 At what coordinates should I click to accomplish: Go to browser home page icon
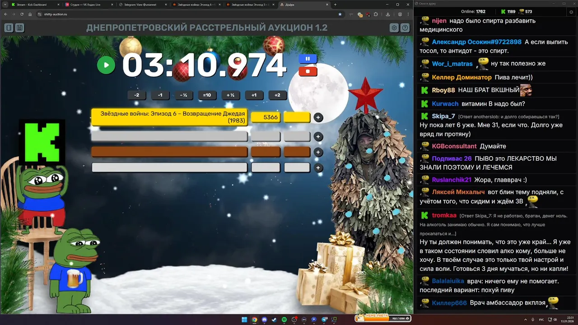pyautogui.click(x=30, y=14)
